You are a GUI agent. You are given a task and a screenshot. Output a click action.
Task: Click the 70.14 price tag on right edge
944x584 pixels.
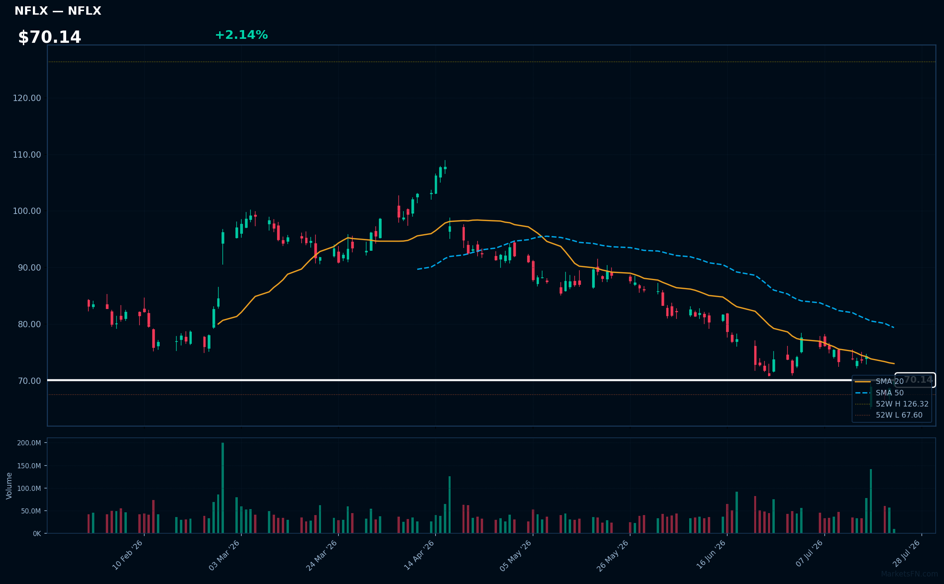915,380
